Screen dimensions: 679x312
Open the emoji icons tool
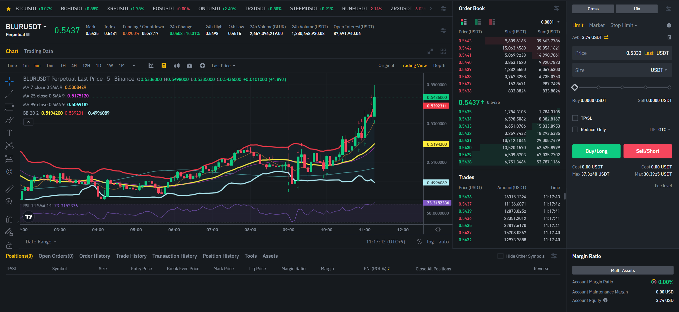pos(9,172)
